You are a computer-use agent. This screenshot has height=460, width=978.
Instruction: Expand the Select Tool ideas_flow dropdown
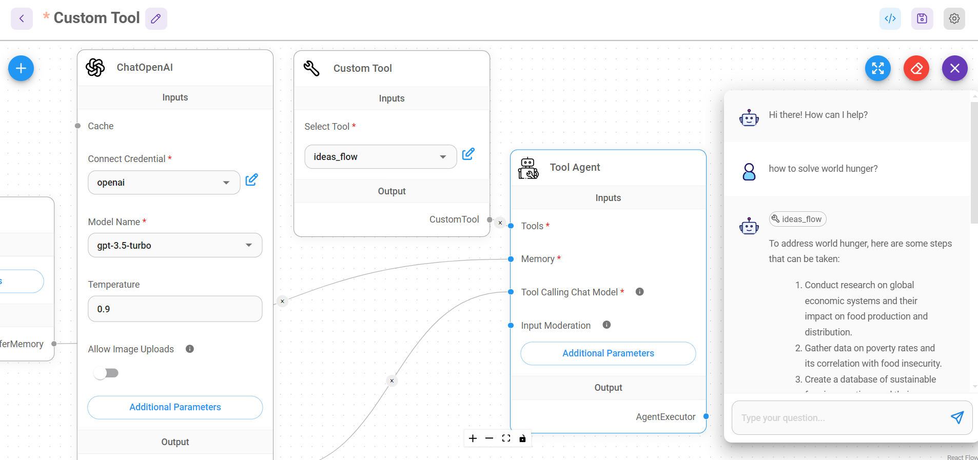(x=380, y=157)
